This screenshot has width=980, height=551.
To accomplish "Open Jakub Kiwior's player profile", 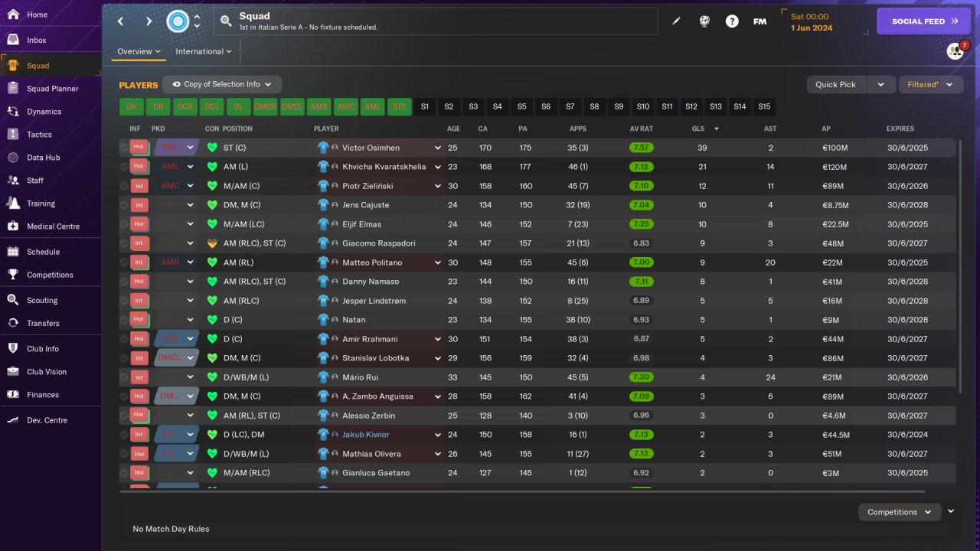I will coord(366,435).
